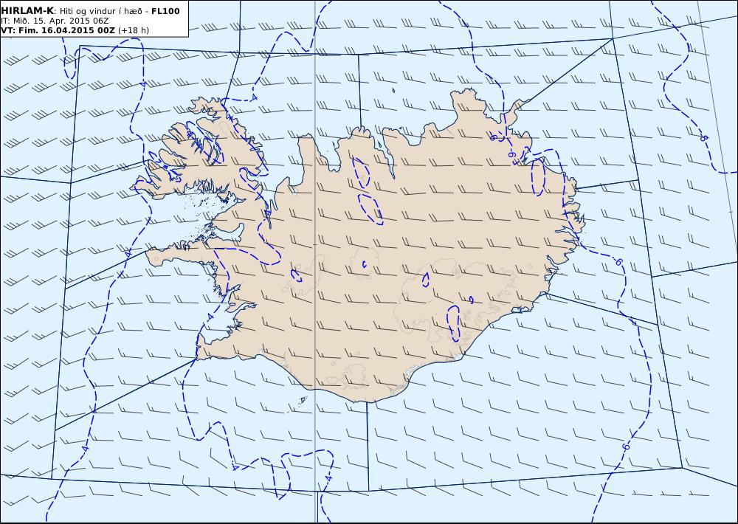Click the '(+18 h)' forecast offset text
The height and width of the screenshot is (524, 738).
point(134,30)
